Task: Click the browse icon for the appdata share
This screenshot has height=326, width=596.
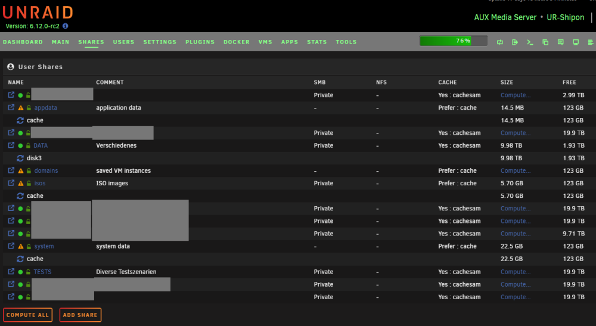Action: [11, 107]
